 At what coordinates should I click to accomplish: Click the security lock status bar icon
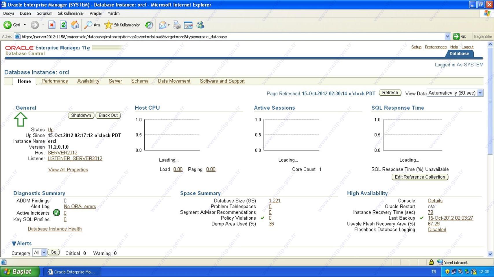tap(431, 262)
